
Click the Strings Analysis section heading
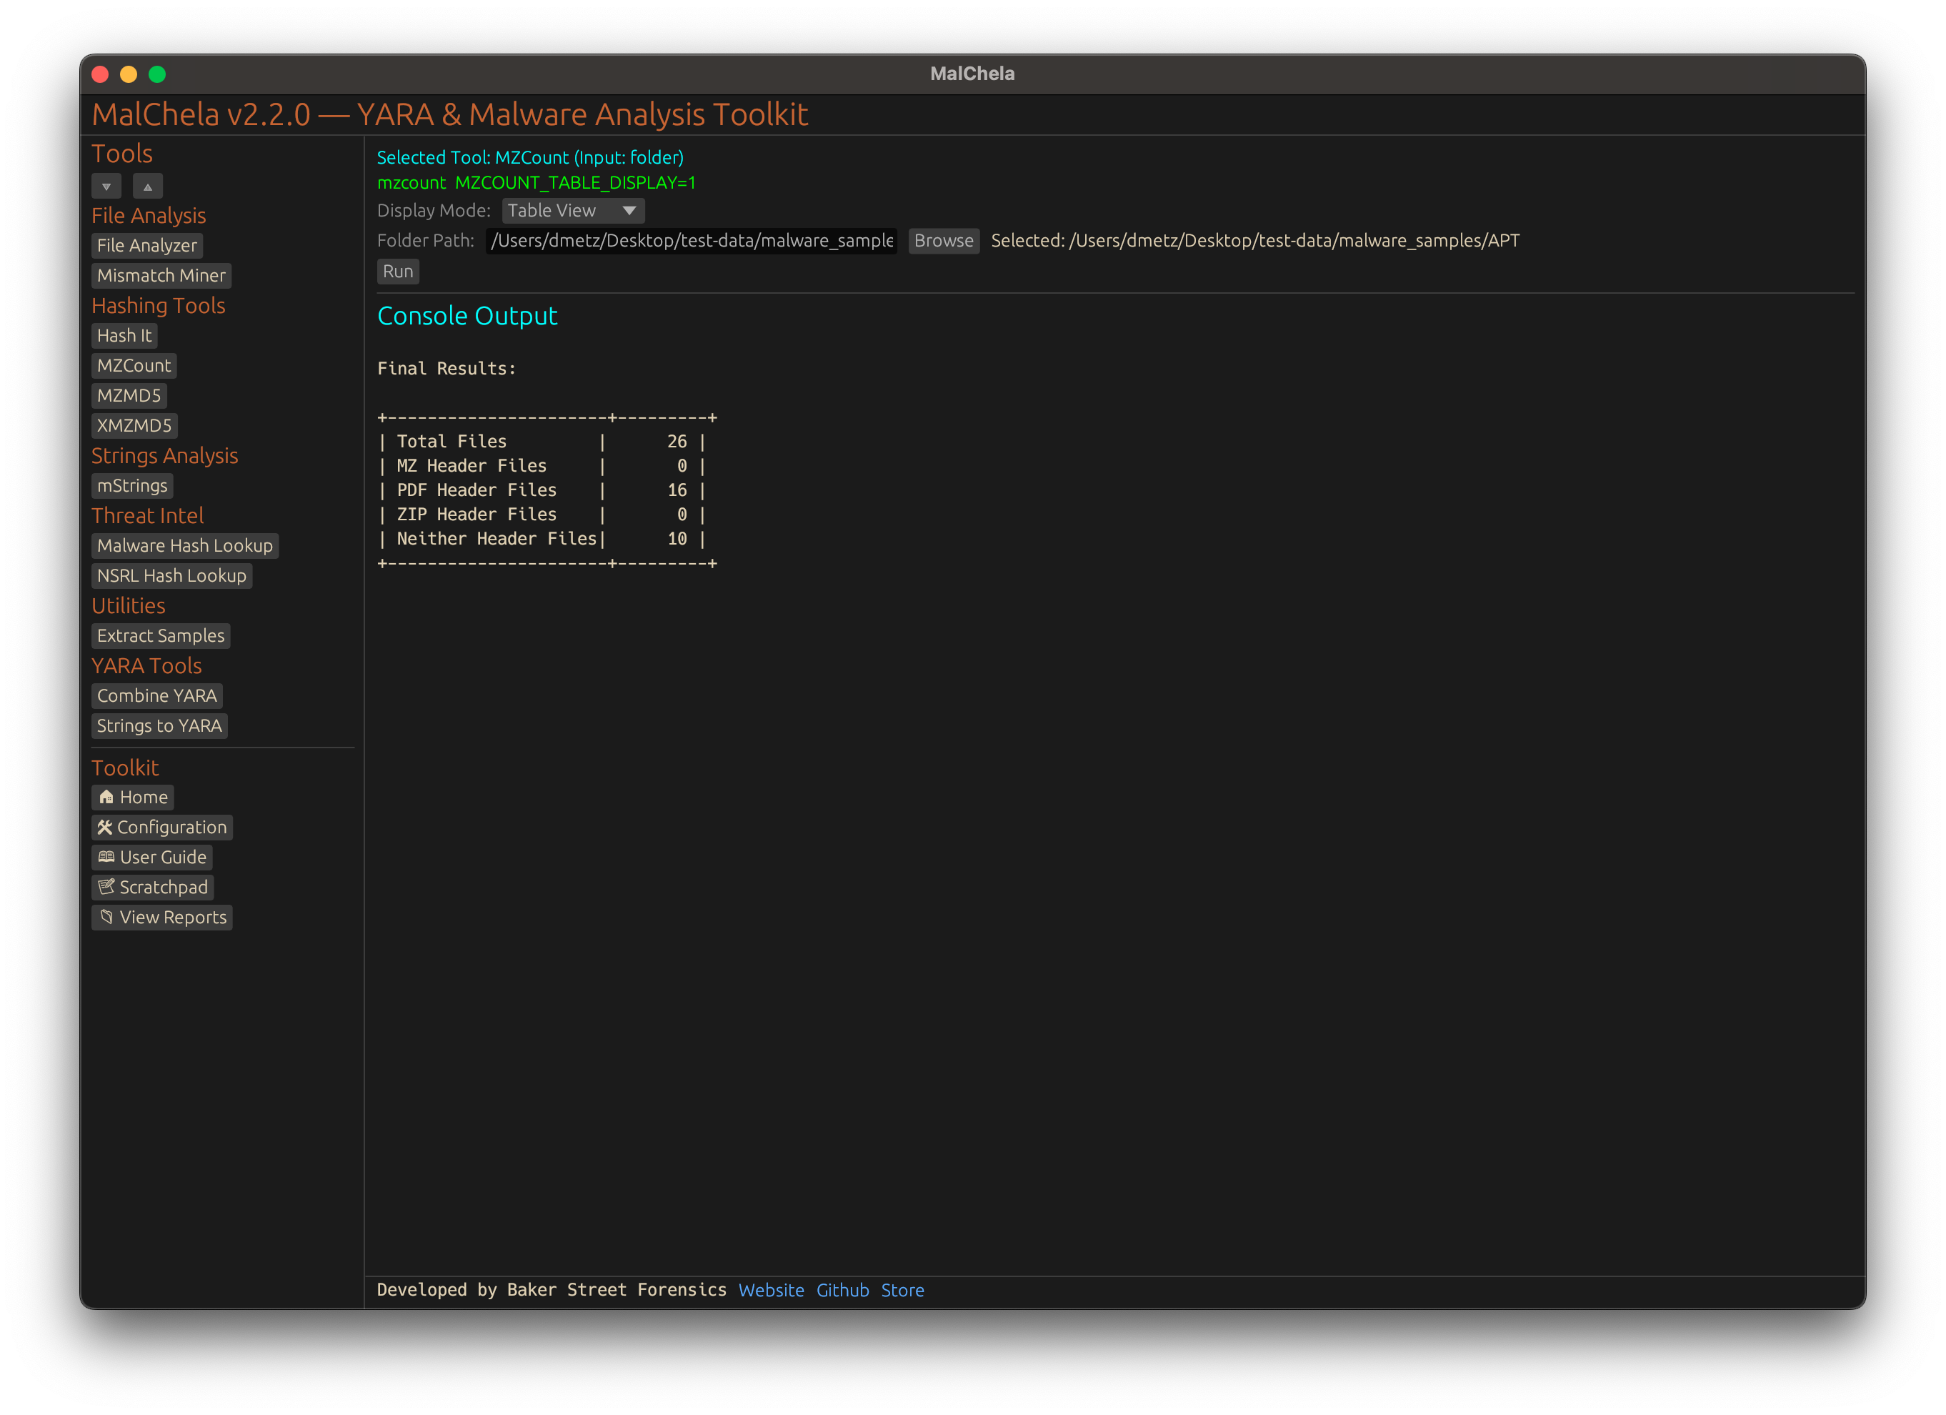point(165,456)
